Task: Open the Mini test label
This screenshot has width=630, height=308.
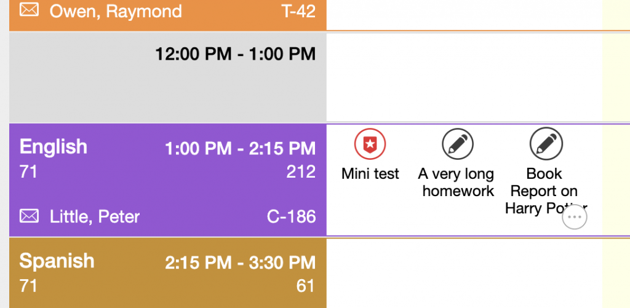Action: pyautogui.click(x=370, y=174)
